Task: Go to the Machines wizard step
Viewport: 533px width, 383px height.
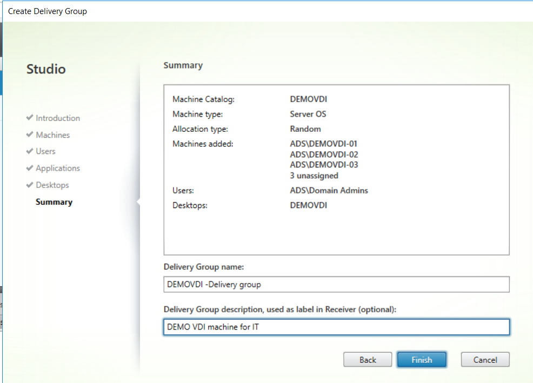Action: [x=52, y=135]
